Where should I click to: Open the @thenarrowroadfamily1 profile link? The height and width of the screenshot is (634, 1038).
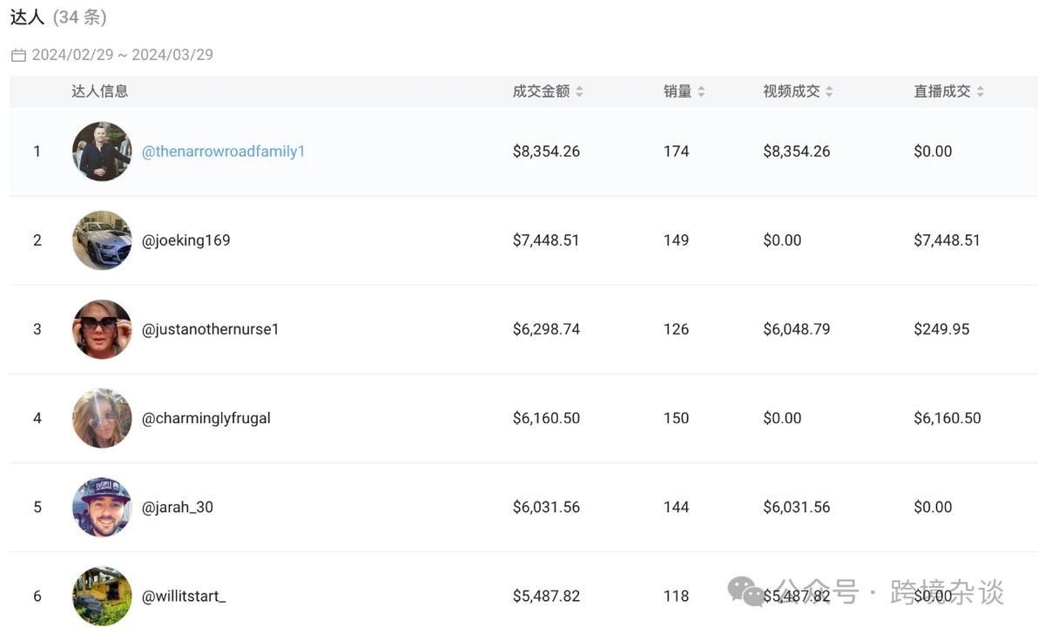pyautogui.click(x=223, y=152)
